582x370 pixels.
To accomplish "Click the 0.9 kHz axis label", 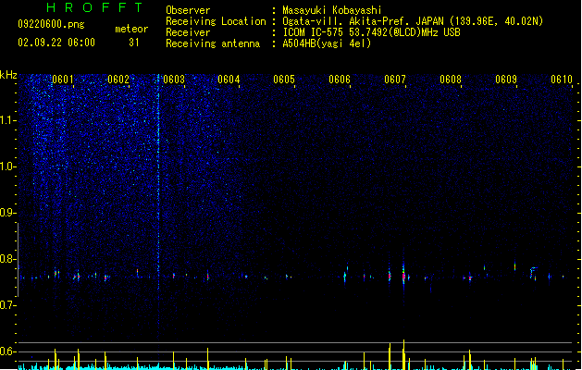I will (8, 213).
